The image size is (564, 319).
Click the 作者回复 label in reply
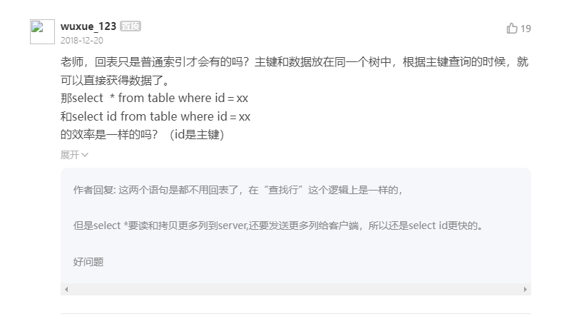point(94,191)
